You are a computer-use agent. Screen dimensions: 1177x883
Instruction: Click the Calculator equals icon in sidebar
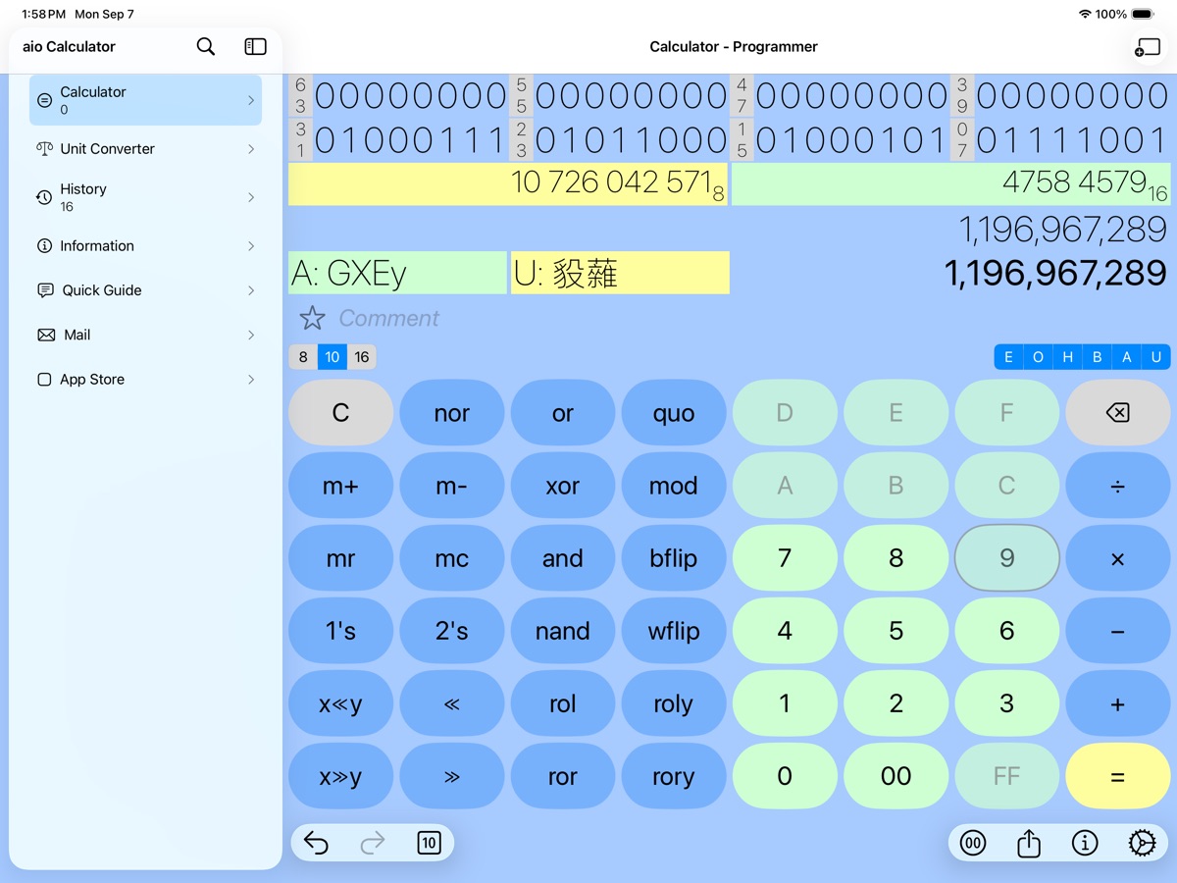click(x=44, y=100)
